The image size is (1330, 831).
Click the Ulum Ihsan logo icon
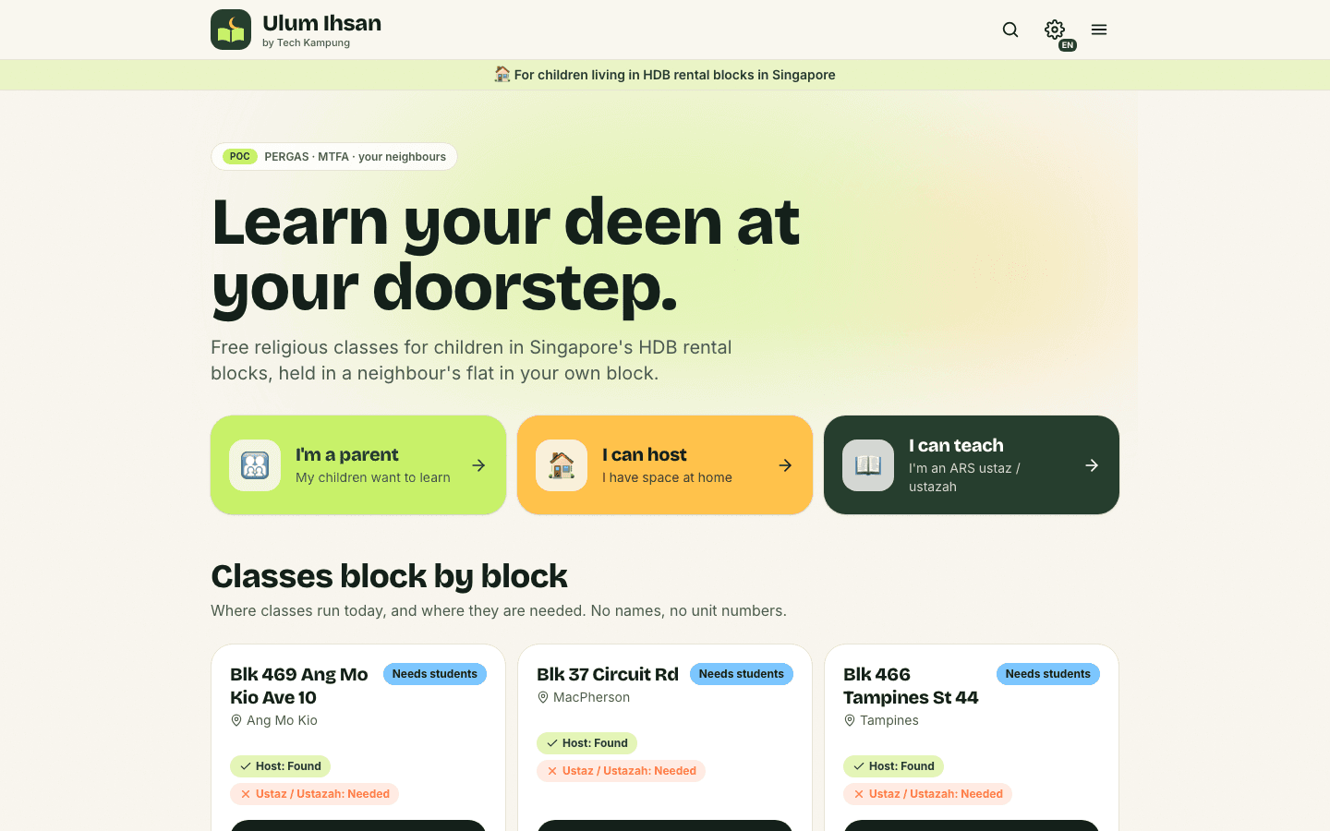coord(231,30)
